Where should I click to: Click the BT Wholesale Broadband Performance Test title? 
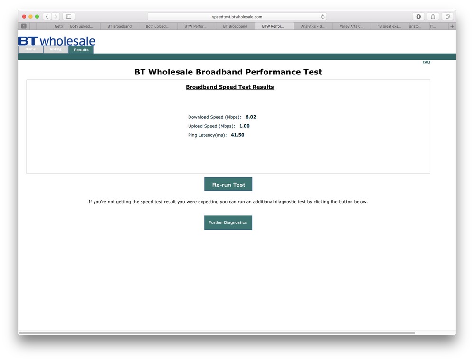pyautogui.click(x=228, y=72)
